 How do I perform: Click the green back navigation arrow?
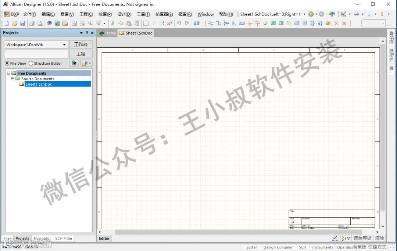311,14
